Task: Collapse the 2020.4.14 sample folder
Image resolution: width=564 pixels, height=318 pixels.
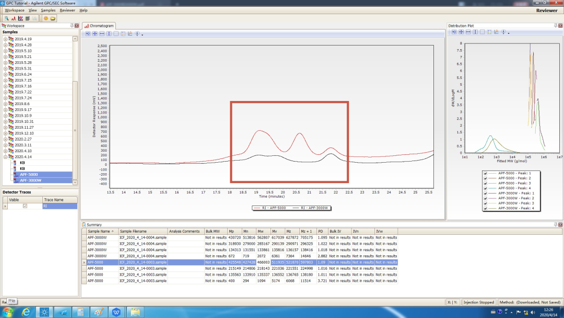Action: click(5, 156)
